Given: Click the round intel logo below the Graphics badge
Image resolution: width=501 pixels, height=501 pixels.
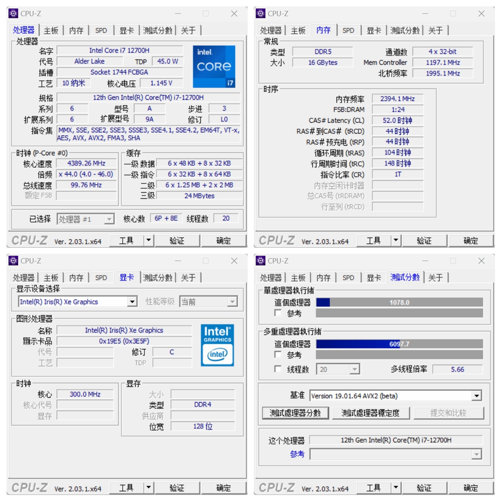Looking at the screenshot, I should click(217, 354).
